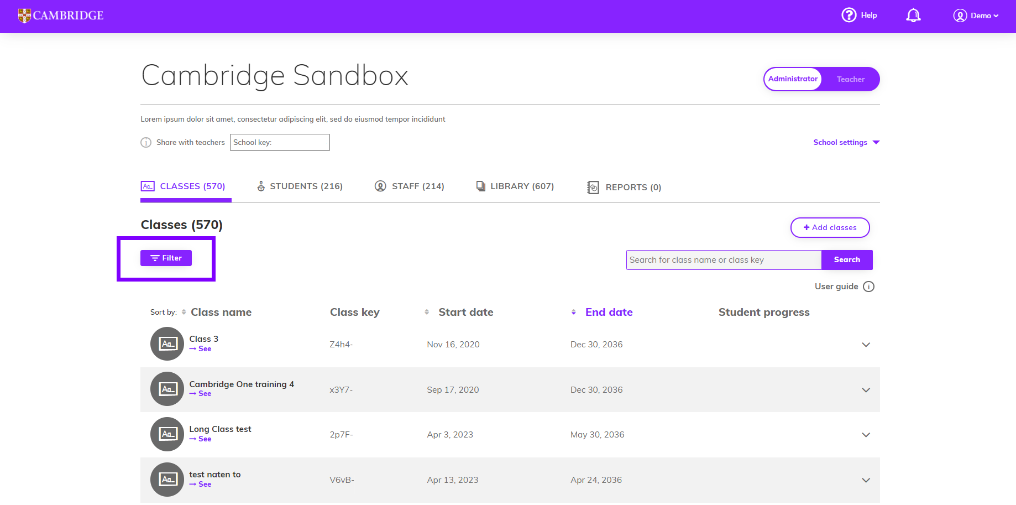This screenshot has width=1016, height=505.
Task: Click the Cambridge One training 4 name
Action: (x=242, y=384)
